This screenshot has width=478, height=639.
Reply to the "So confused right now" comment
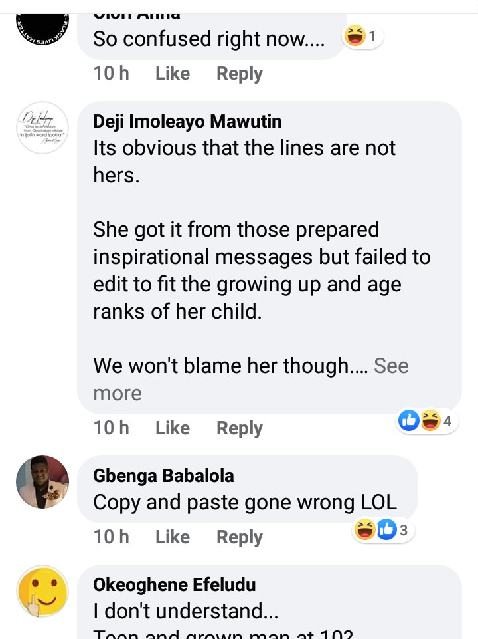coord(240,74)
